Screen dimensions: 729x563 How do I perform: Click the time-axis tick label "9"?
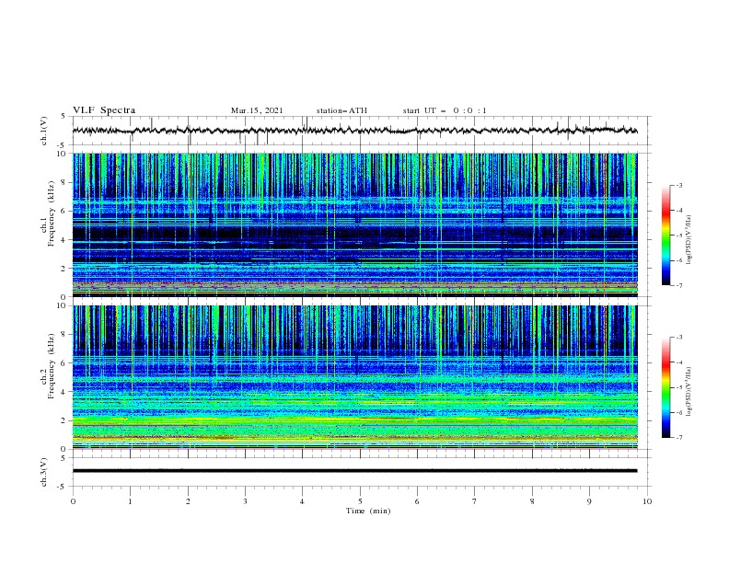point(589,501)
